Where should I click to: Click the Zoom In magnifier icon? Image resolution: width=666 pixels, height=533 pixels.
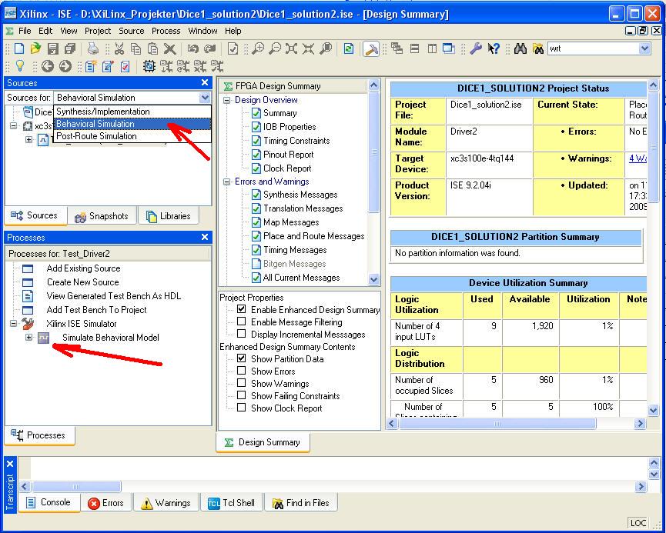(257, 48)
